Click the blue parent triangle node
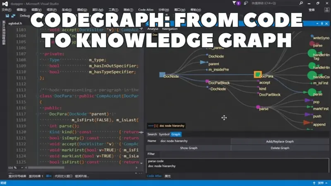This screenshot has height=186, width=331. tap(204, 62)
